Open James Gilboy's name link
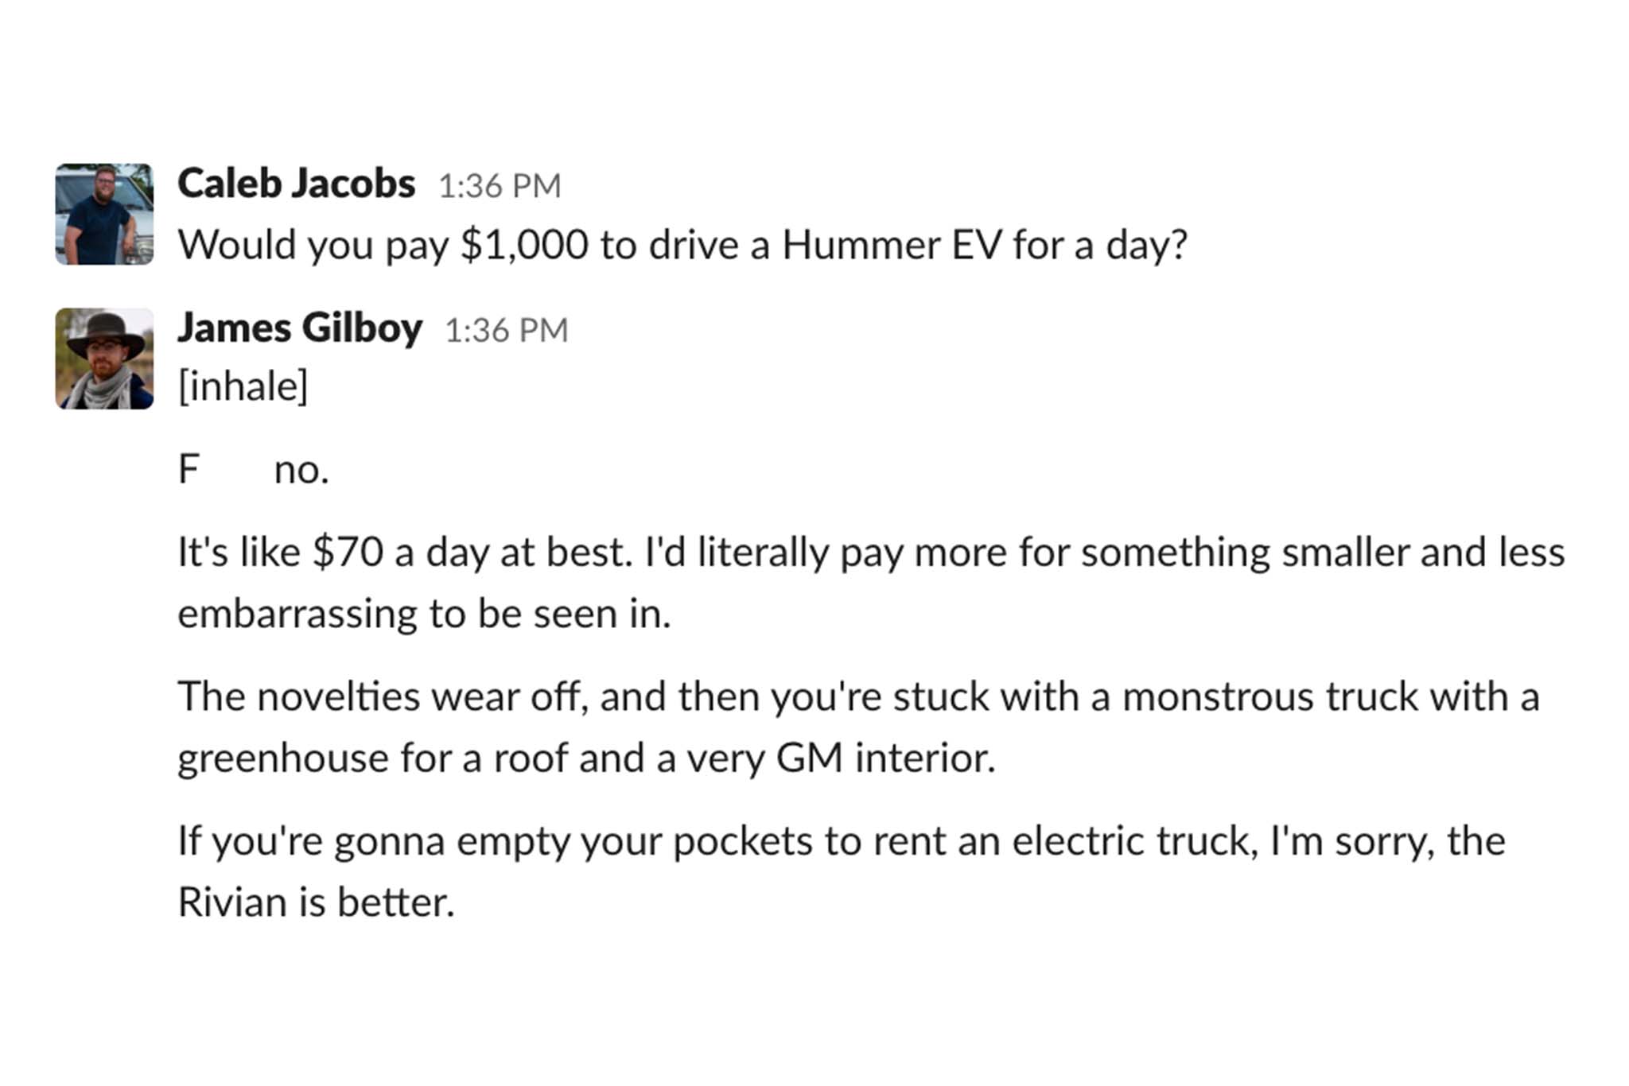The width and height of the screenshot is (1629, 1086). coord(299,328)
